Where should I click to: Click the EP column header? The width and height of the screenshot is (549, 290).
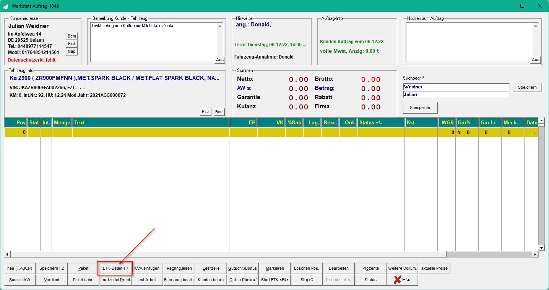(244, 122)
